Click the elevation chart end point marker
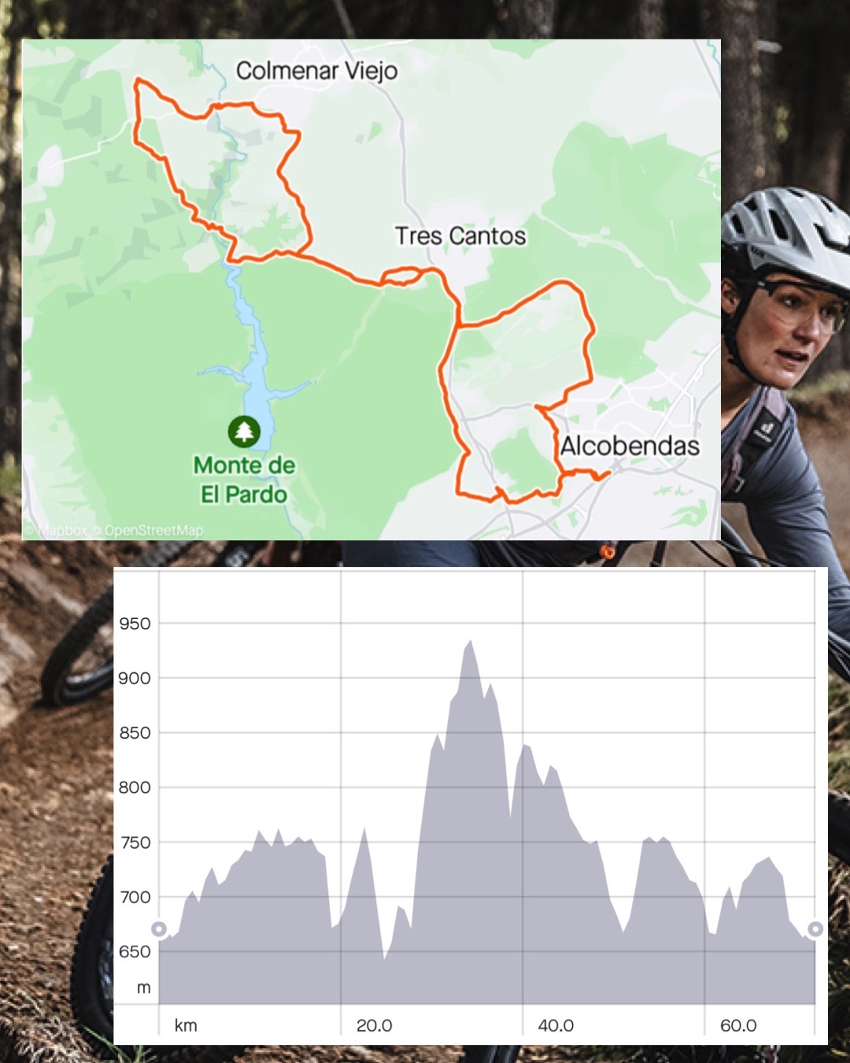This screenshot has height=1063, width=850. pos(815,929)
